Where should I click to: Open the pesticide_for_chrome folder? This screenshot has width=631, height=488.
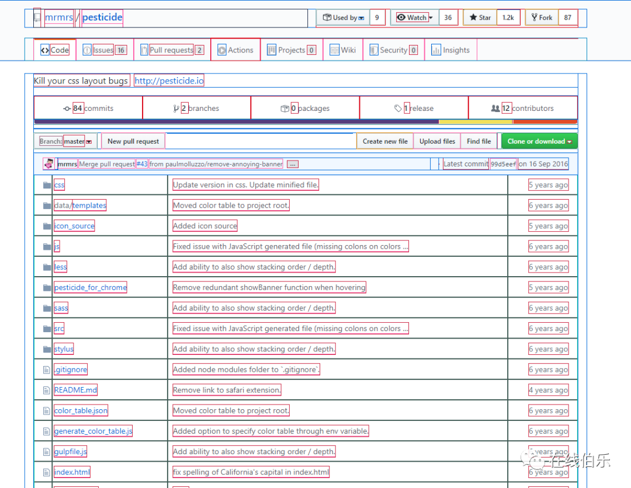point(91,287)
